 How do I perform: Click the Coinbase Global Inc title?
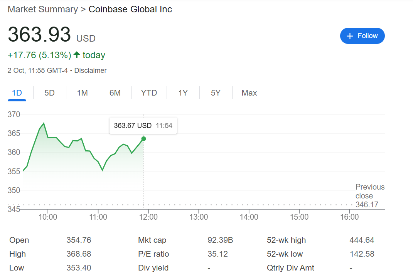click(x=130, y=9)
